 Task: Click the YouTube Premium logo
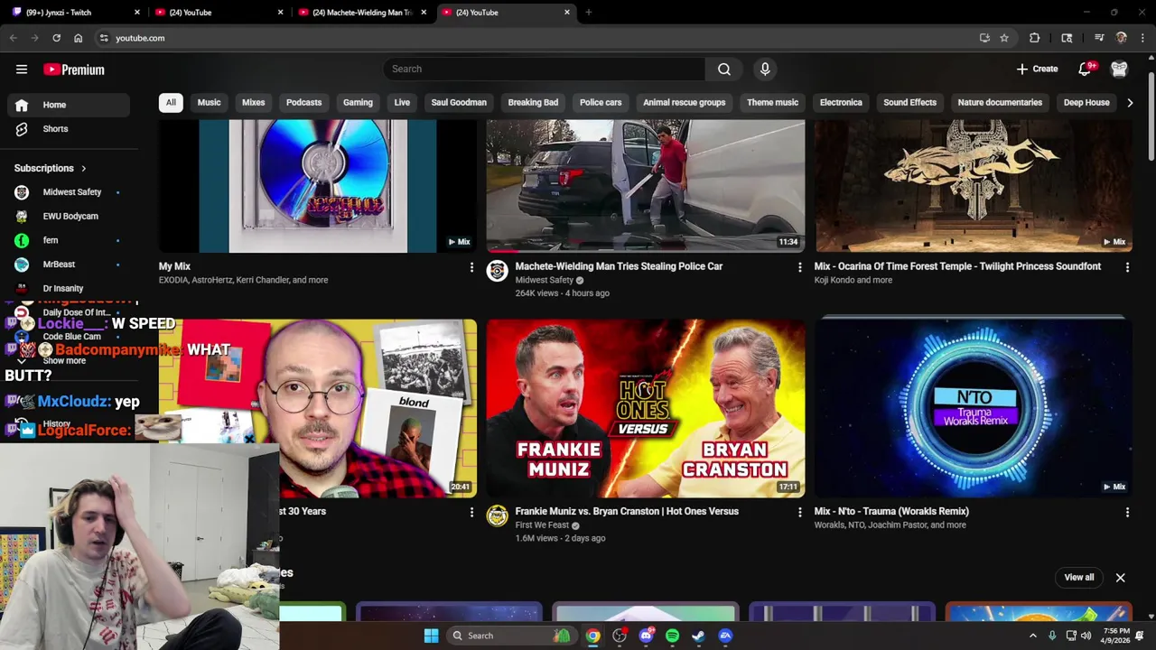[x=74, y=70]
